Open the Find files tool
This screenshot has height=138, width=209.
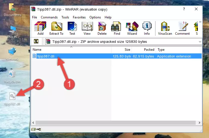pos(117,28)
